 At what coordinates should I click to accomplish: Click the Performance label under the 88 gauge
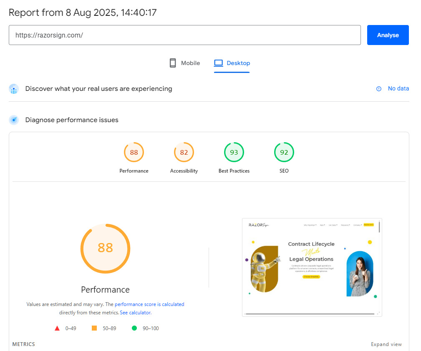click(134, 171)
